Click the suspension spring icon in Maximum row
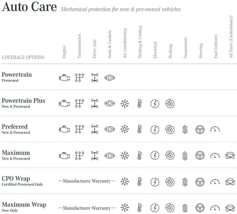The width and height of the screenshot is (237, 214). tap(185, 156)
